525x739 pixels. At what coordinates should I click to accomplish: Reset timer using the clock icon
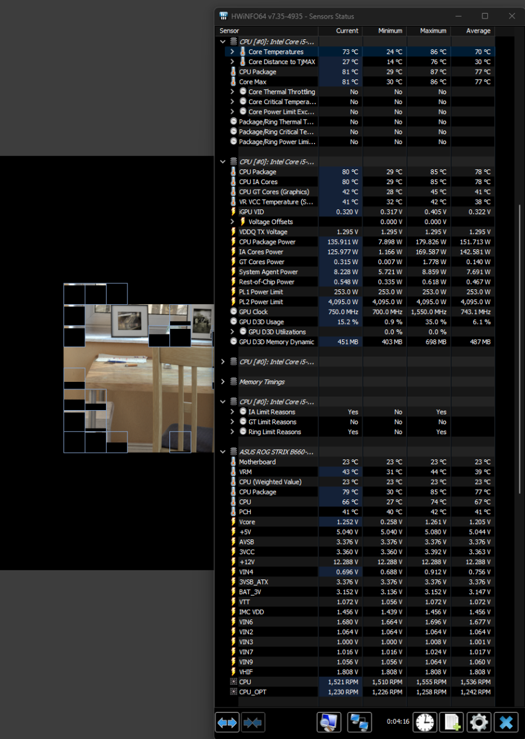tap(424, 722)
